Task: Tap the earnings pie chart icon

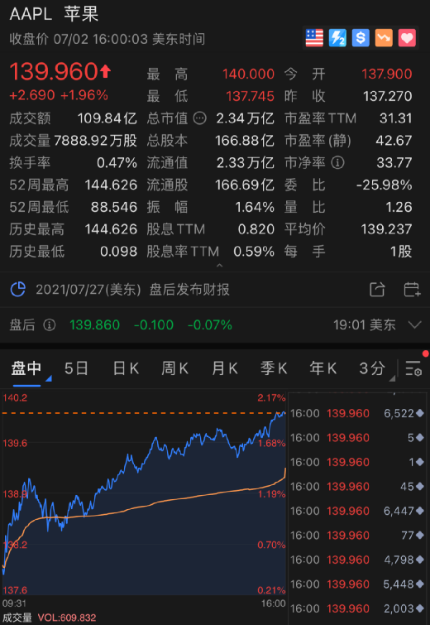Action: click(18, 290)
